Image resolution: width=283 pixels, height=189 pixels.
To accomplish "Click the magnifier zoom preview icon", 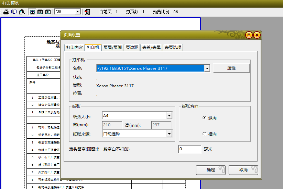I will (22, 12).
